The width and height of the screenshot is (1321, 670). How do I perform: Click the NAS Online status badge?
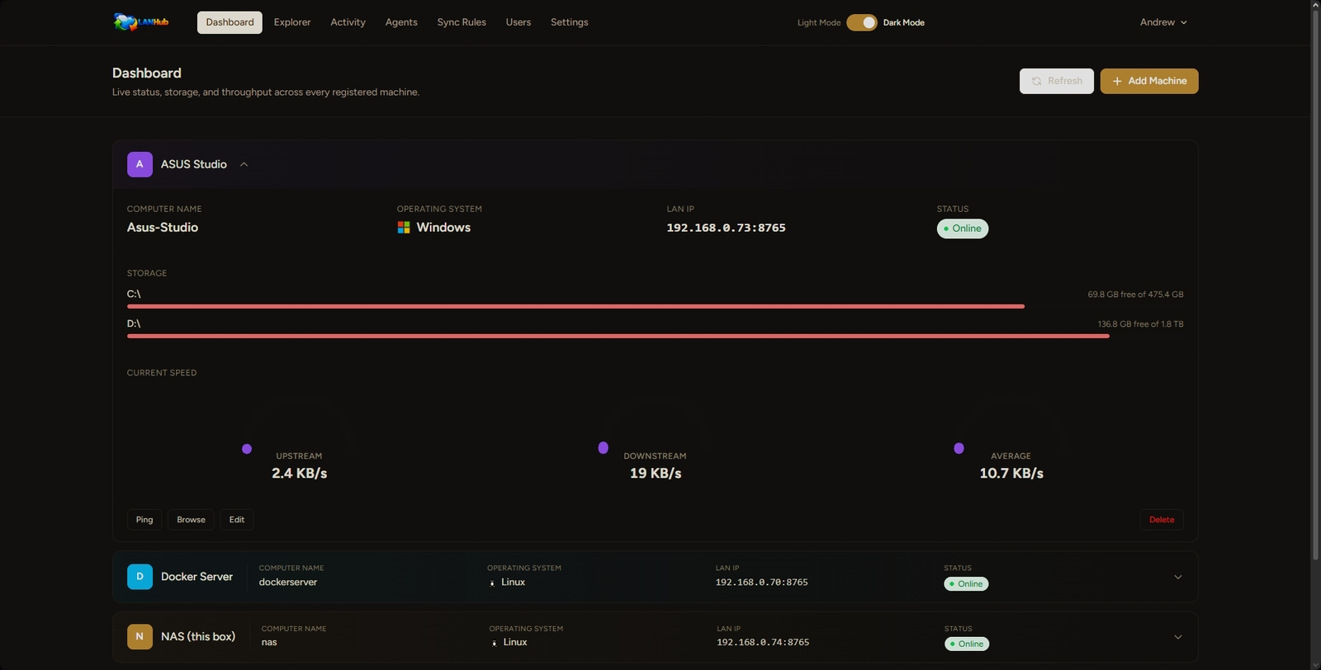[x=967, y=644]
